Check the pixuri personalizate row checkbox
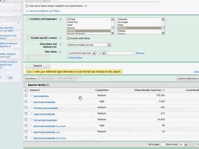 [26, 101]
